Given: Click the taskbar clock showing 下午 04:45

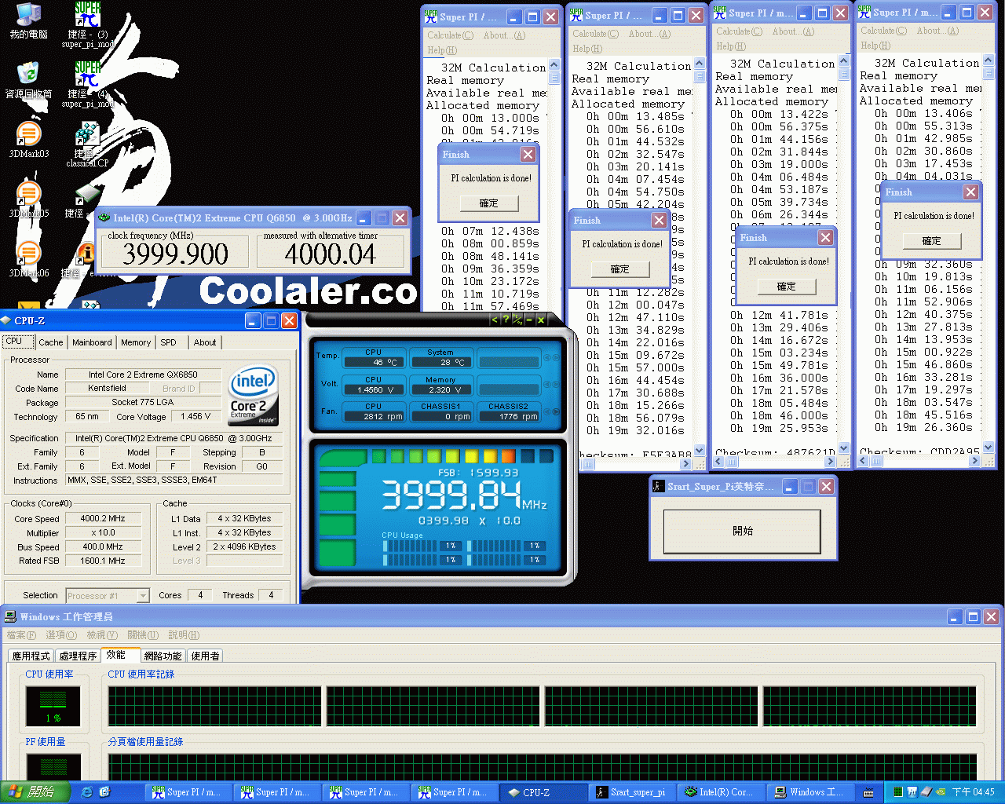Looking at the screenshot, I should 974,792.
